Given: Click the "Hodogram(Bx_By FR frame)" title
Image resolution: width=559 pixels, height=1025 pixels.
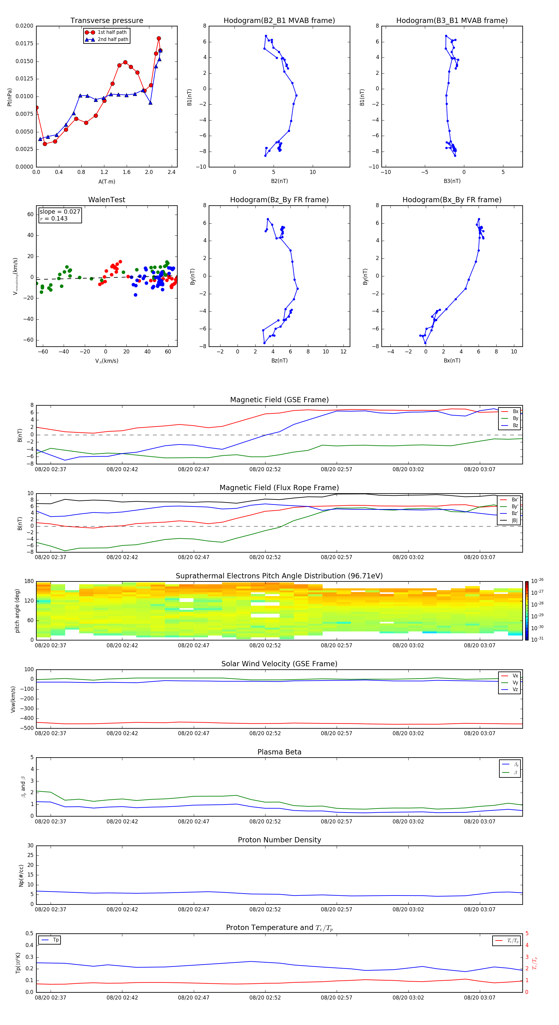Looking at the screenshot, I should point(452,200).
